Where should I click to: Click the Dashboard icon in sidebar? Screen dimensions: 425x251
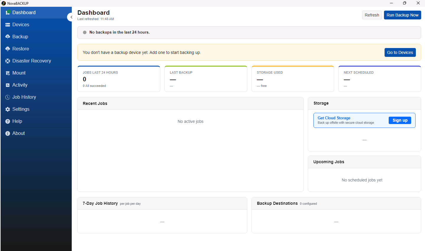pyautogui.click(x=8, y=12)
